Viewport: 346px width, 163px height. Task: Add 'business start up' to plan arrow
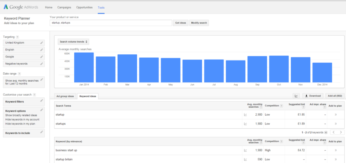336,150
